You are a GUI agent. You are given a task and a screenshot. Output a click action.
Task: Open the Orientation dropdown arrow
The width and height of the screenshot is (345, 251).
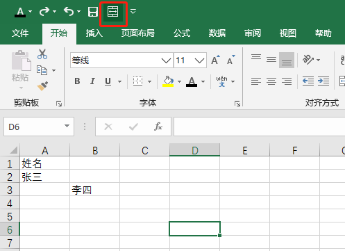click(319, 60)
